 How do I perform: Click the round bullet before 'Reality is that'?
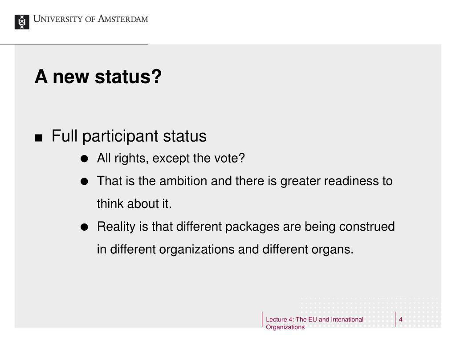click(84, 227)
